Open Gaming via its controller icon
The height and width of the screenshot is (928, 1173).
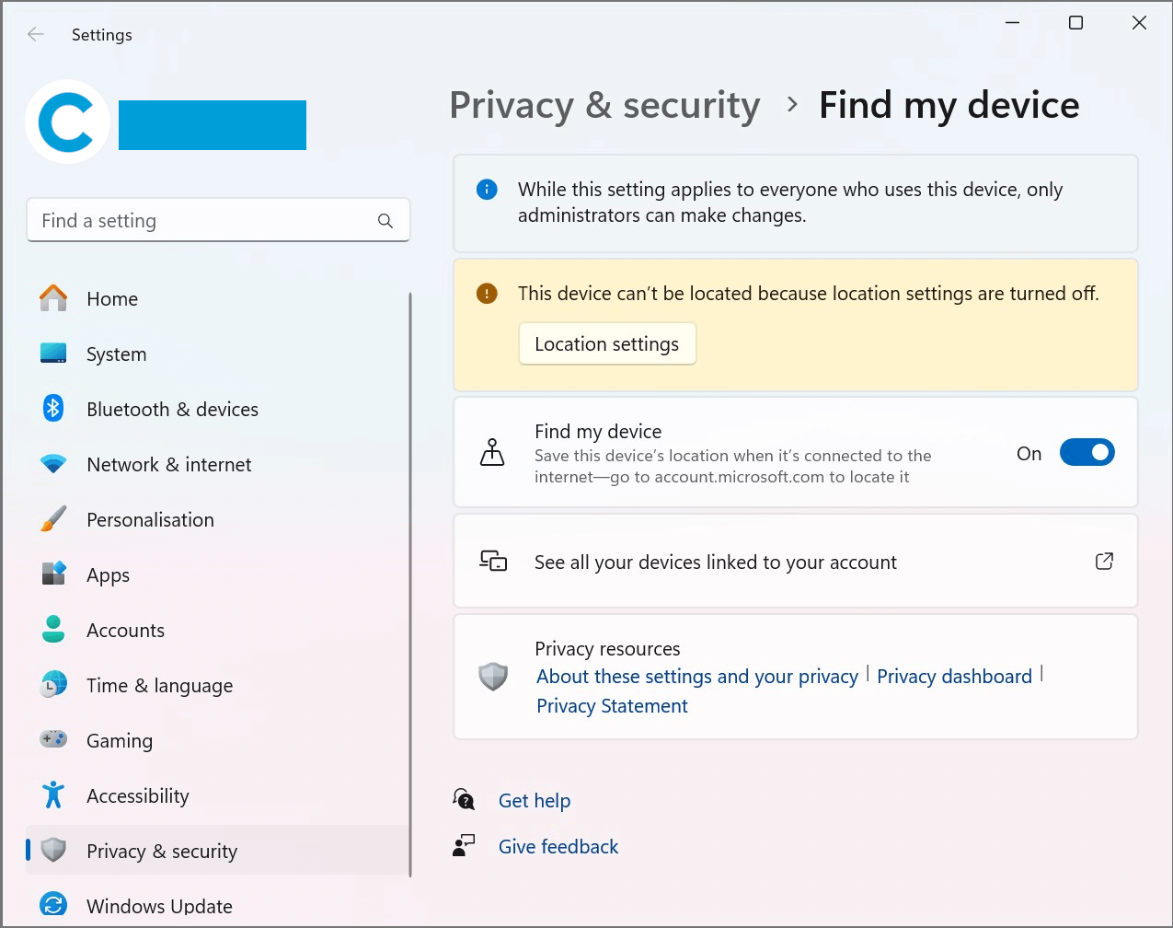click(x=53, y=739)
